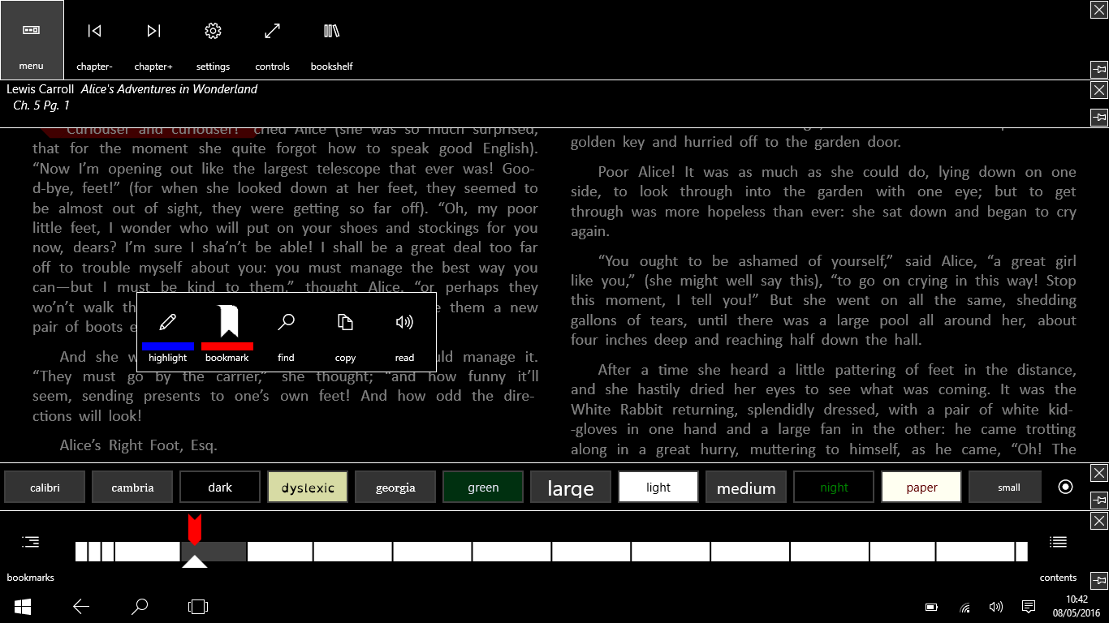Enable the dyslexic font
1109x623 pixels.
307,487
